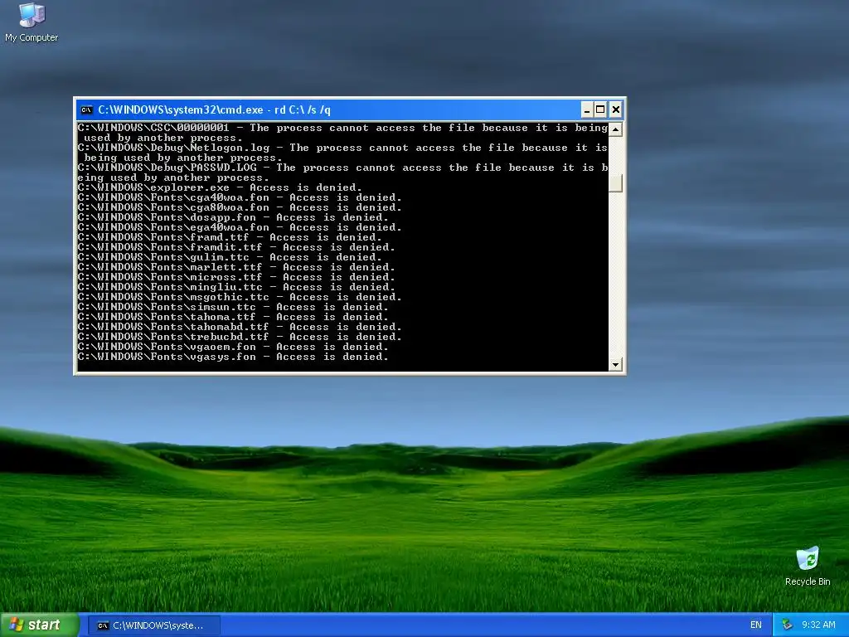Click the Fonts\mingliu.ttc line
Screen dimensions: 849x637
point(236,287)
